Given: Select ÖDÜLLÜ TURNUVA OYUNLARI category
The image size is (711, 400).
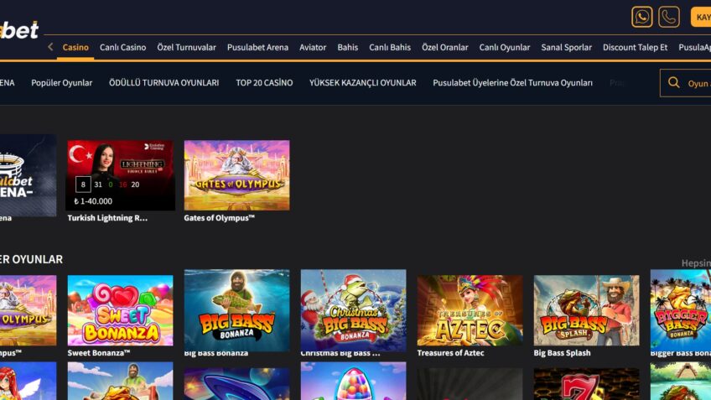Looking at the screenshot, I should 163,83.
